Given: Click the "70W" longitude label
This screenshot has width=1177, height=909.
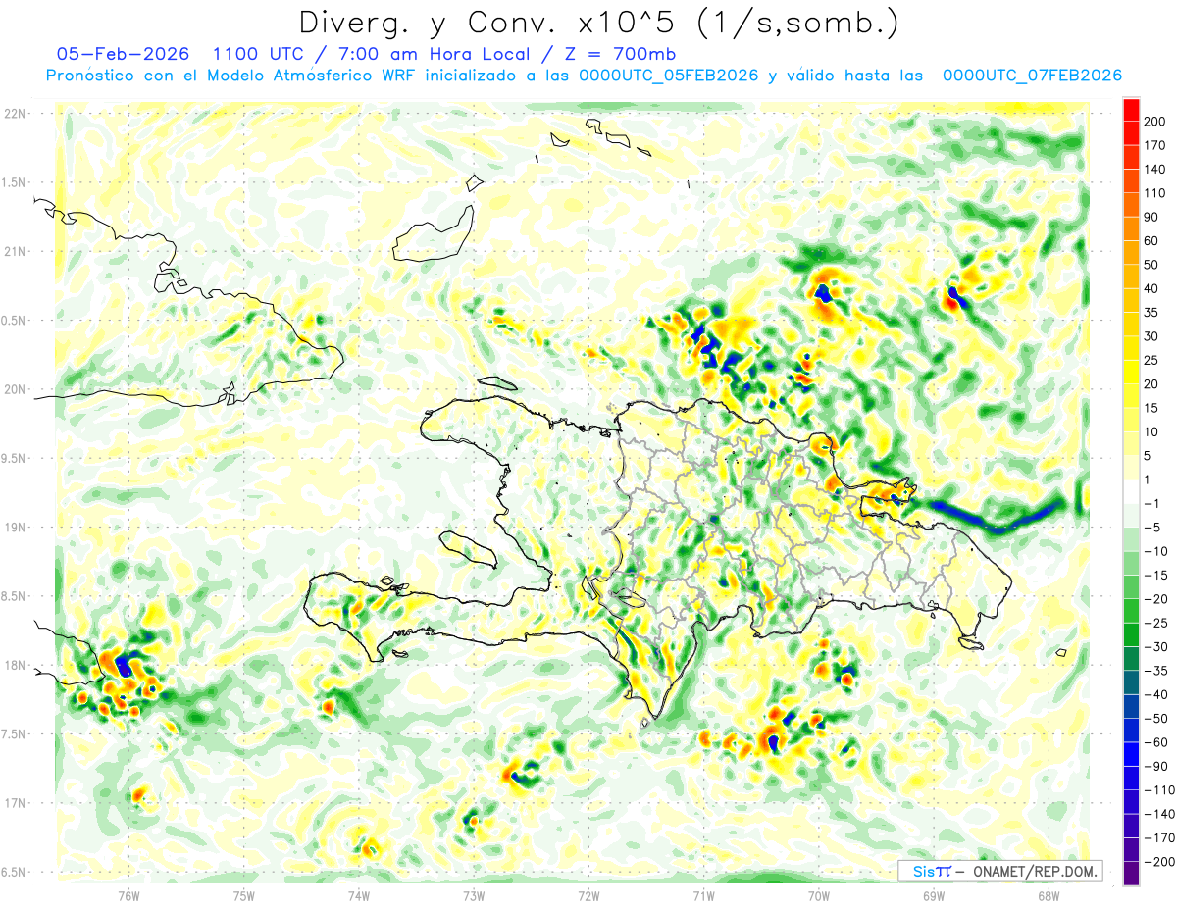Looking at the screenshot, I should 818,895.
